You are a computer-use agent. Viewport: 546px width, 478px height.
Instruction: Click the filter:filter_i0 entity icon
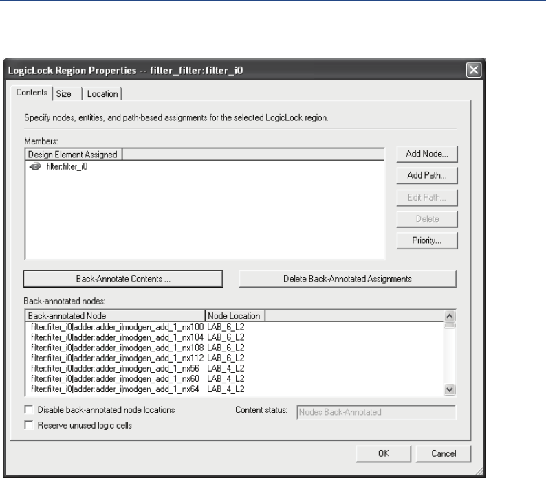tap(33, 166)
